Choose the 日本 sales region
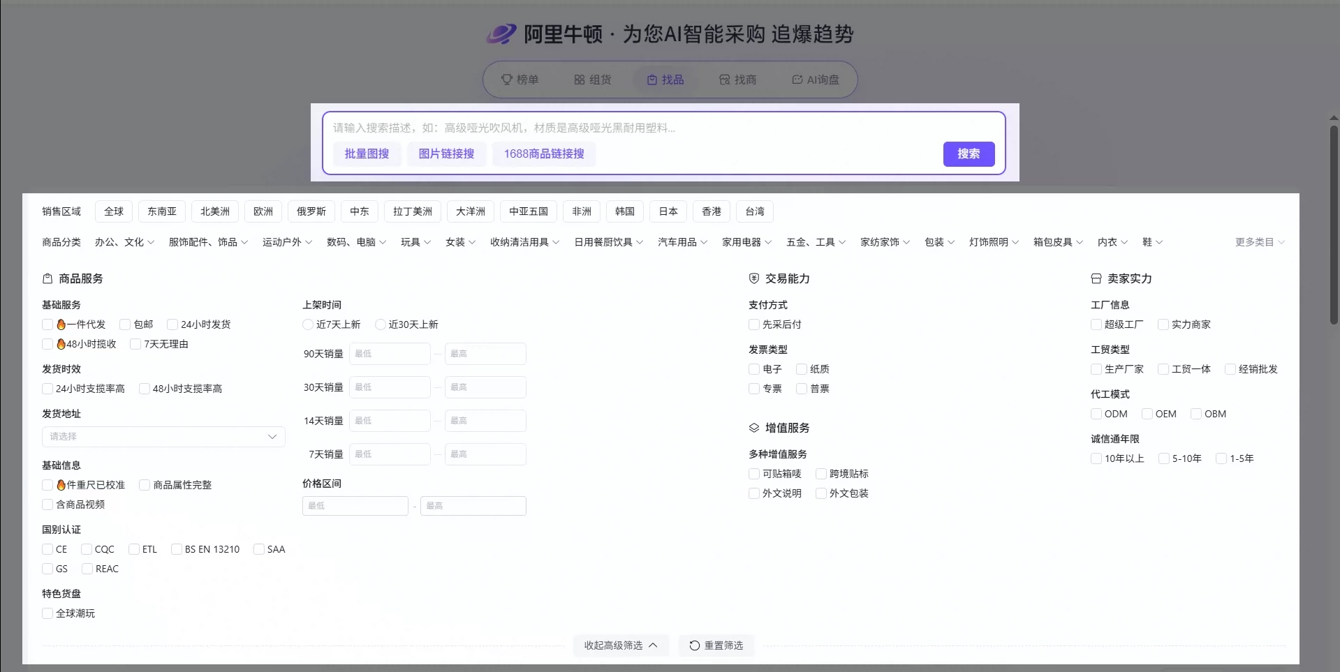This screenshot has height=672, width=1340. point(668,211)
